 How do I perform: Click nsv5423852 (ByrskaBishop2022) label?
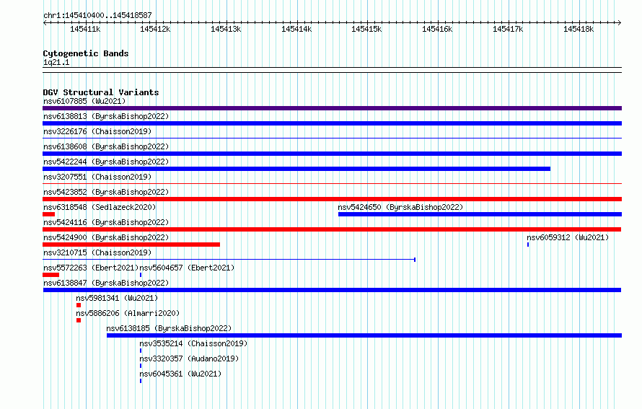point(106,192)
